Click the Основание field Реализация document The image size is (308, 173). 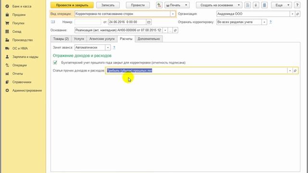[x=118, y=30]
